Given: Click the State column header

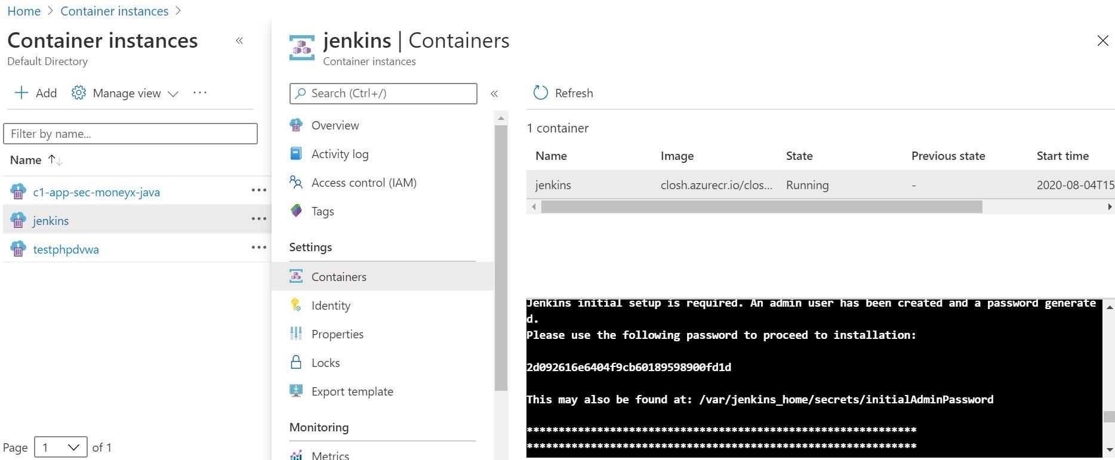Looking at the screenshot, I should point(799,156).
